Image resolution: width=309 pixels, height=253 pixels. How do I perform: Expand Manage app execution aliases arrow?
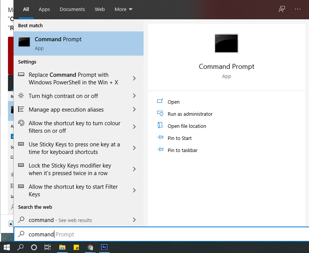coord(134,109)
